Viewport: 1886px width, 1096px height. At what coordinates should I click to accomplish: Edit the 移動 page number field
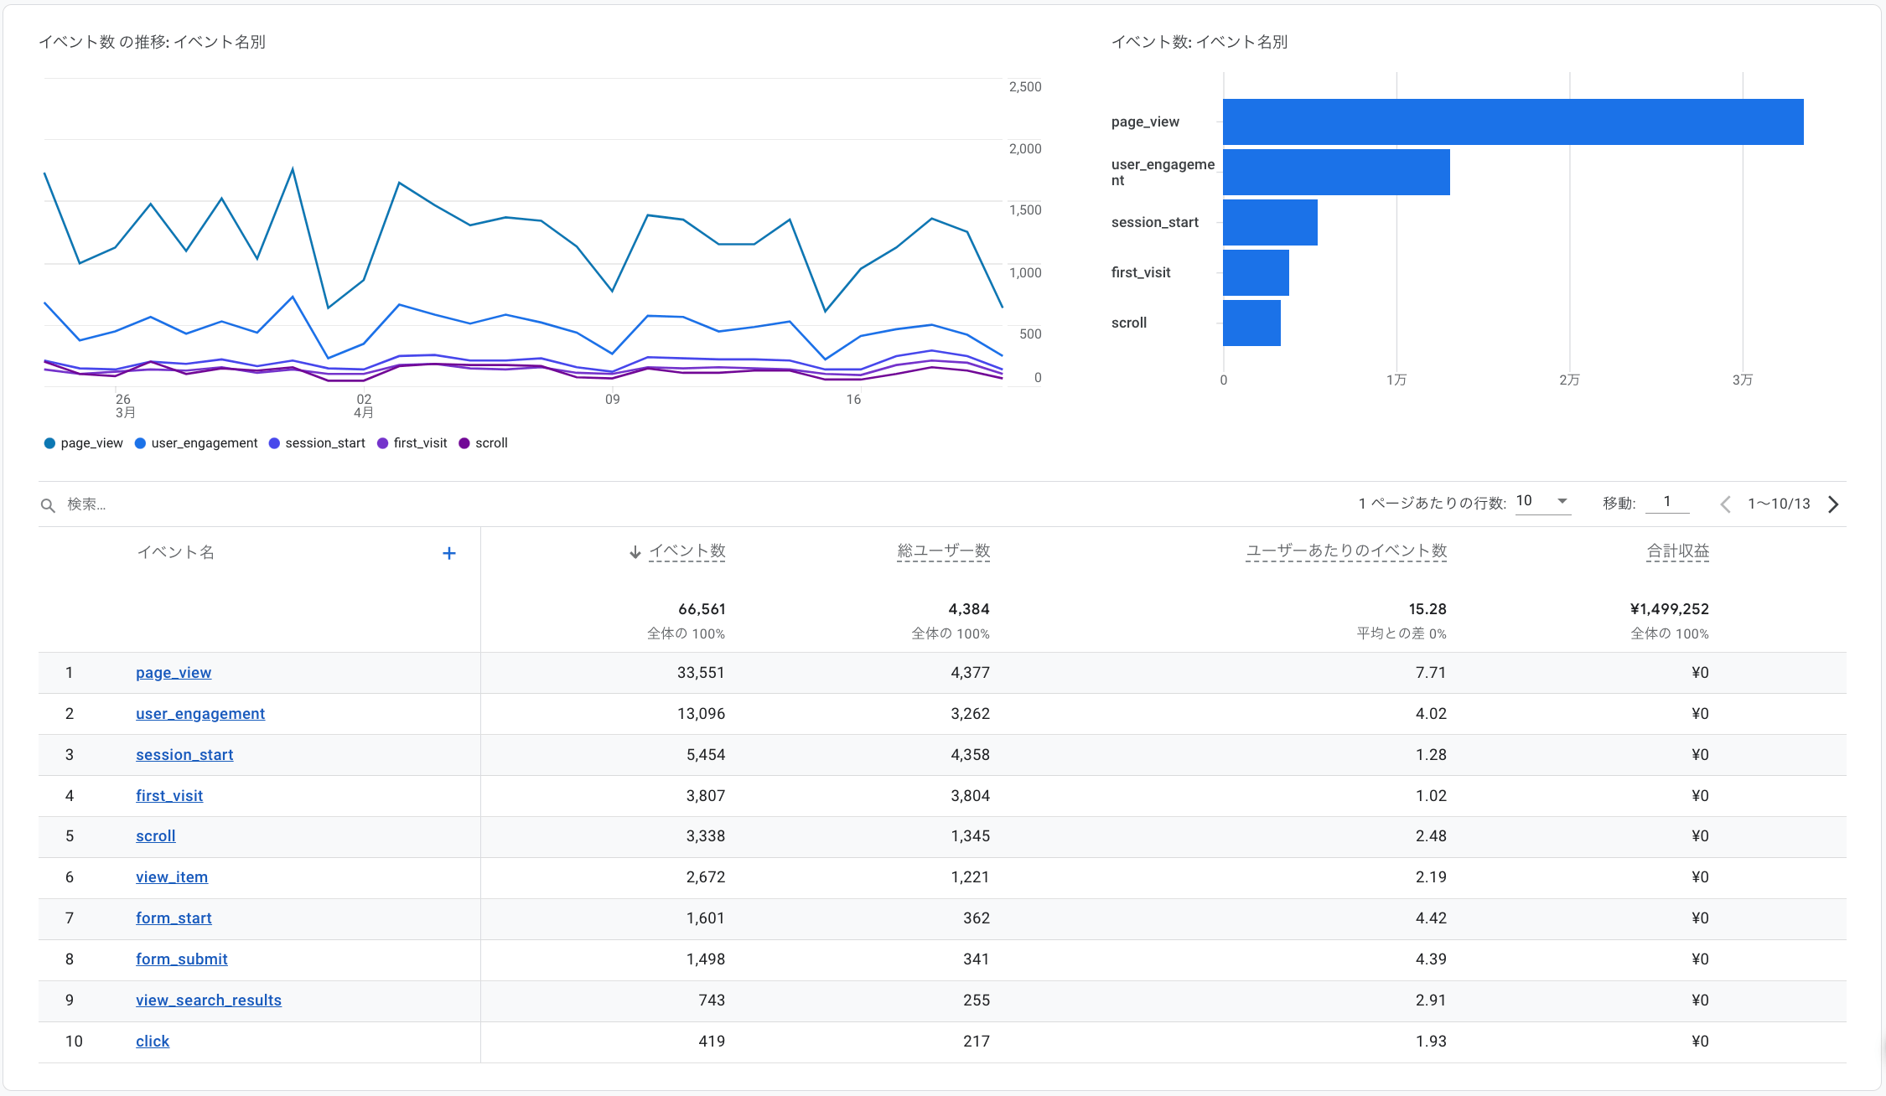1667,501
